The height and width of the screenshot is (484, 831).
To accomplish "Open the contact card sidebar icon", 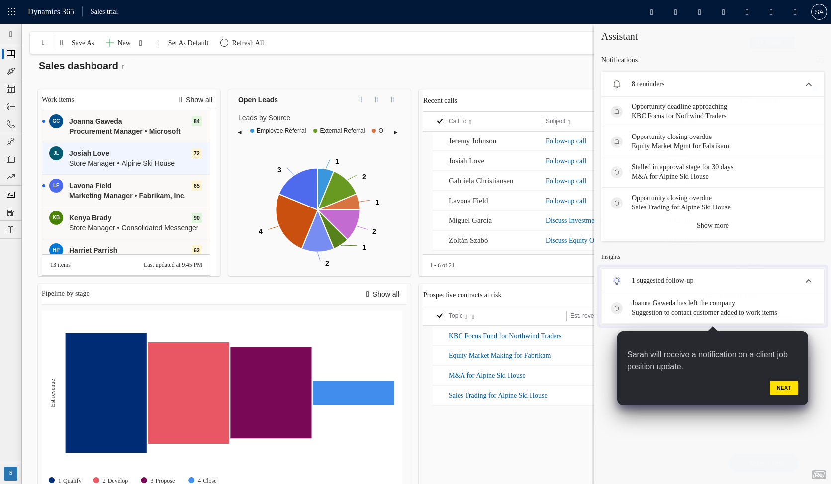I will point(11,195).
